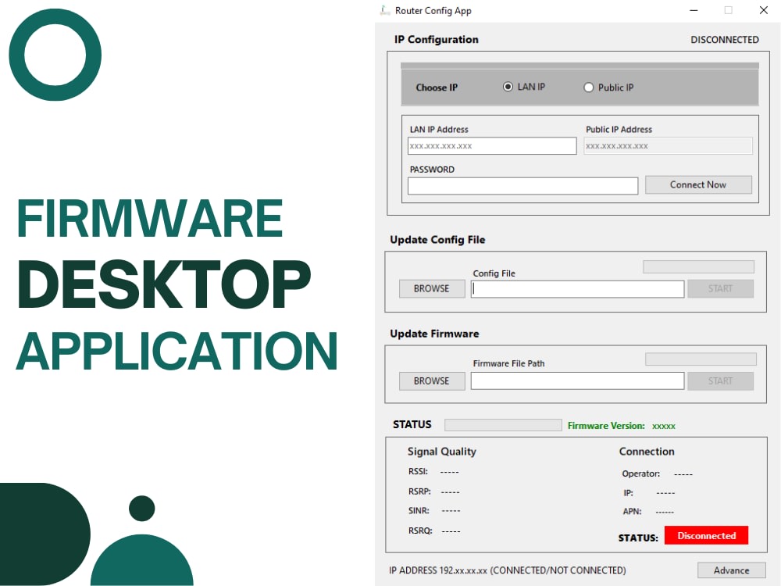
Task: Click START in Update Config File section
Action: tap(720, 288)
